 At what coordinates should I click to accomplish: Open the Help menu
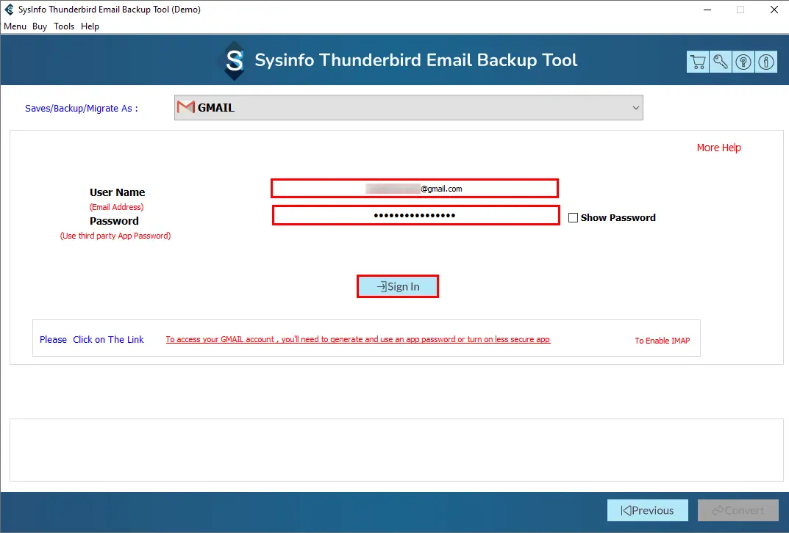tap(90, 26)
